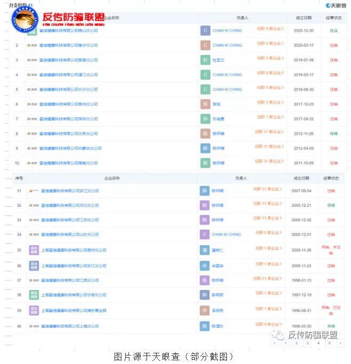Open the company link in row 31
The image size is (351, 364).
70,191
